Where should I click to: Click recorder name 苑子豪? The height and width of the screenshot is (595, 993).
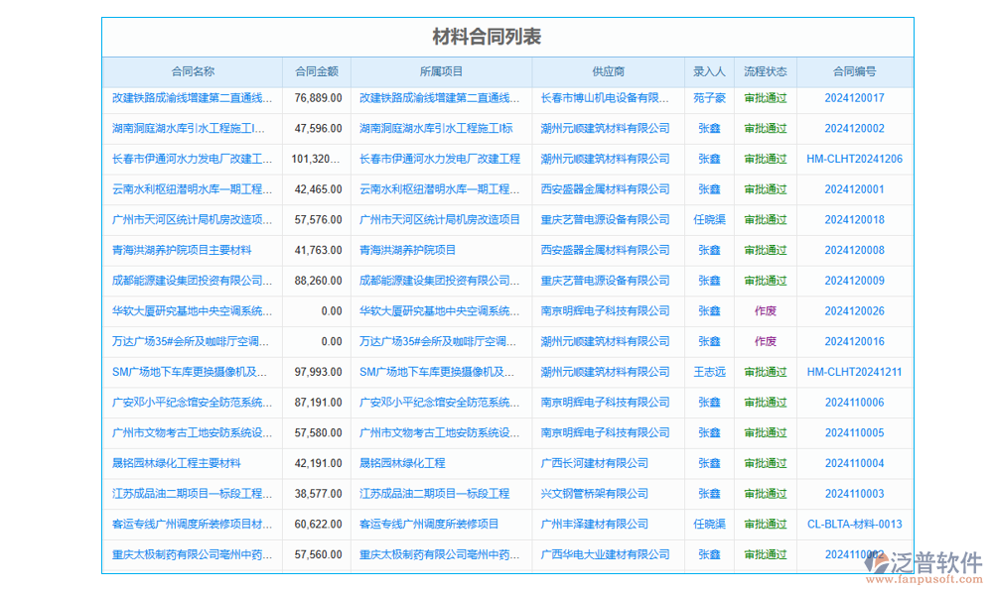(x=709, y=97)
